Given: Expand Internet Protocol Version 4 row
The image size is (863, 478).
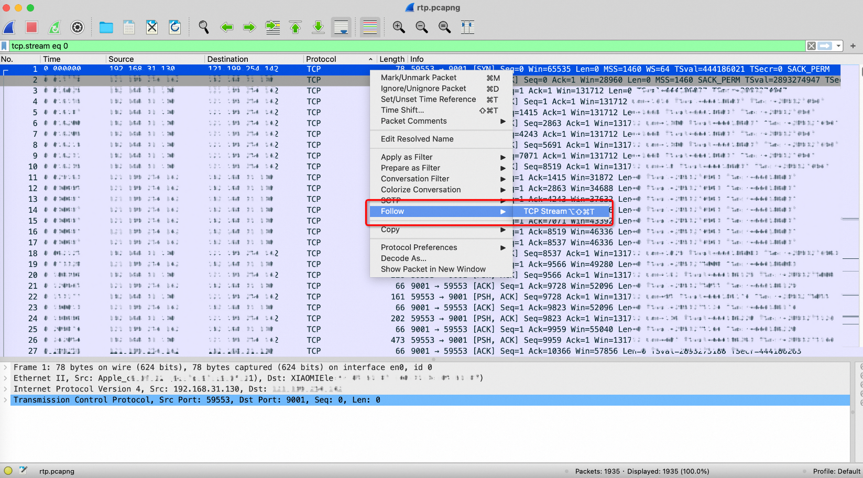Looking at the screenshot, I should pos(5,389).
